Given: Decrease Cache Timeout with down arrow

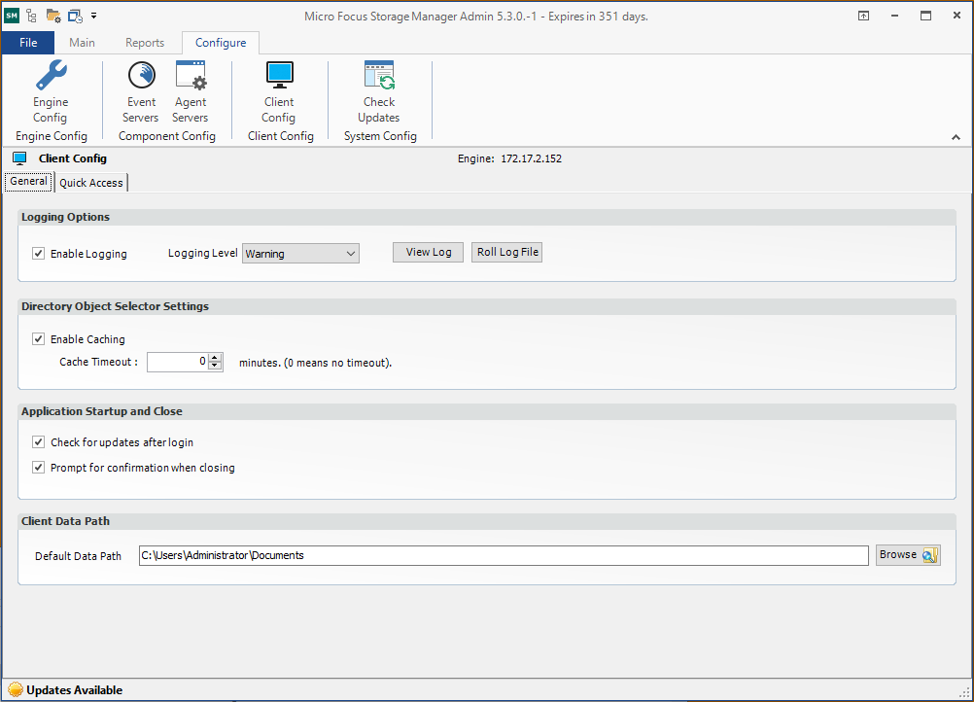Looking at the screenshot, I should coord(215,366).
